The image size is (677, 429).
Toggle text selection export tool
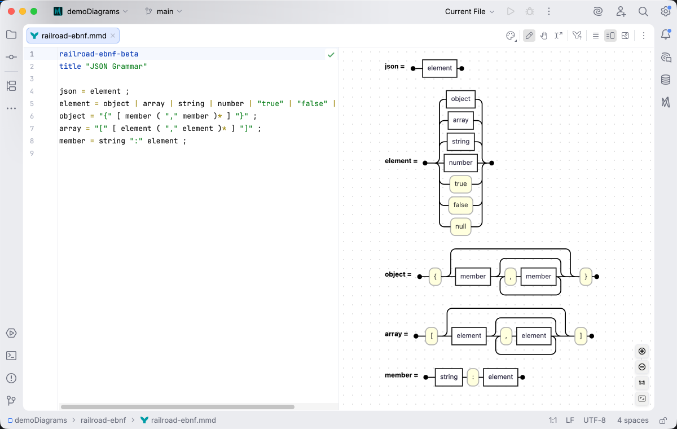(x=559, y=36)
